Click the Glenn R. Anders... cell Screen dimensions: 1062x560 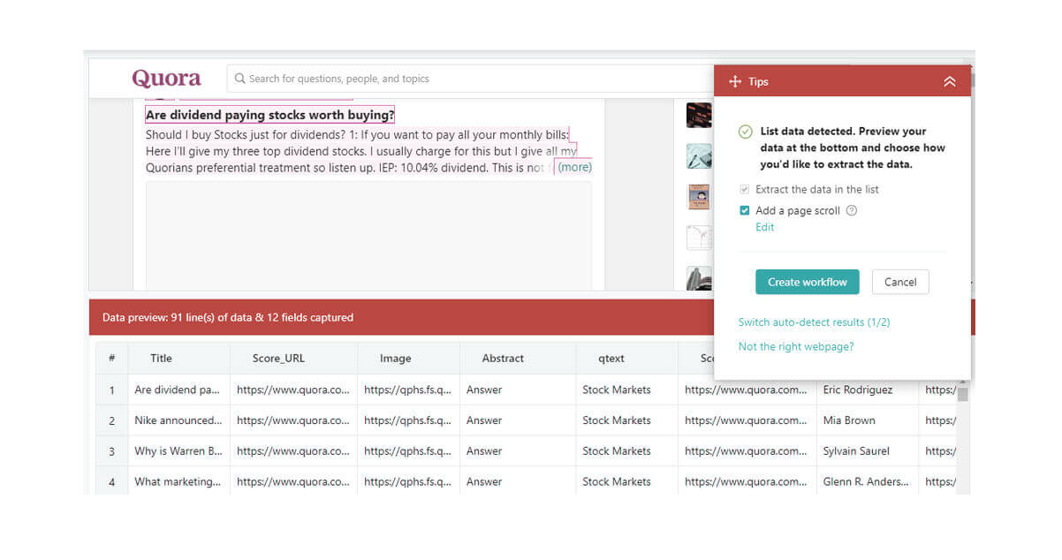coord(866,482)
